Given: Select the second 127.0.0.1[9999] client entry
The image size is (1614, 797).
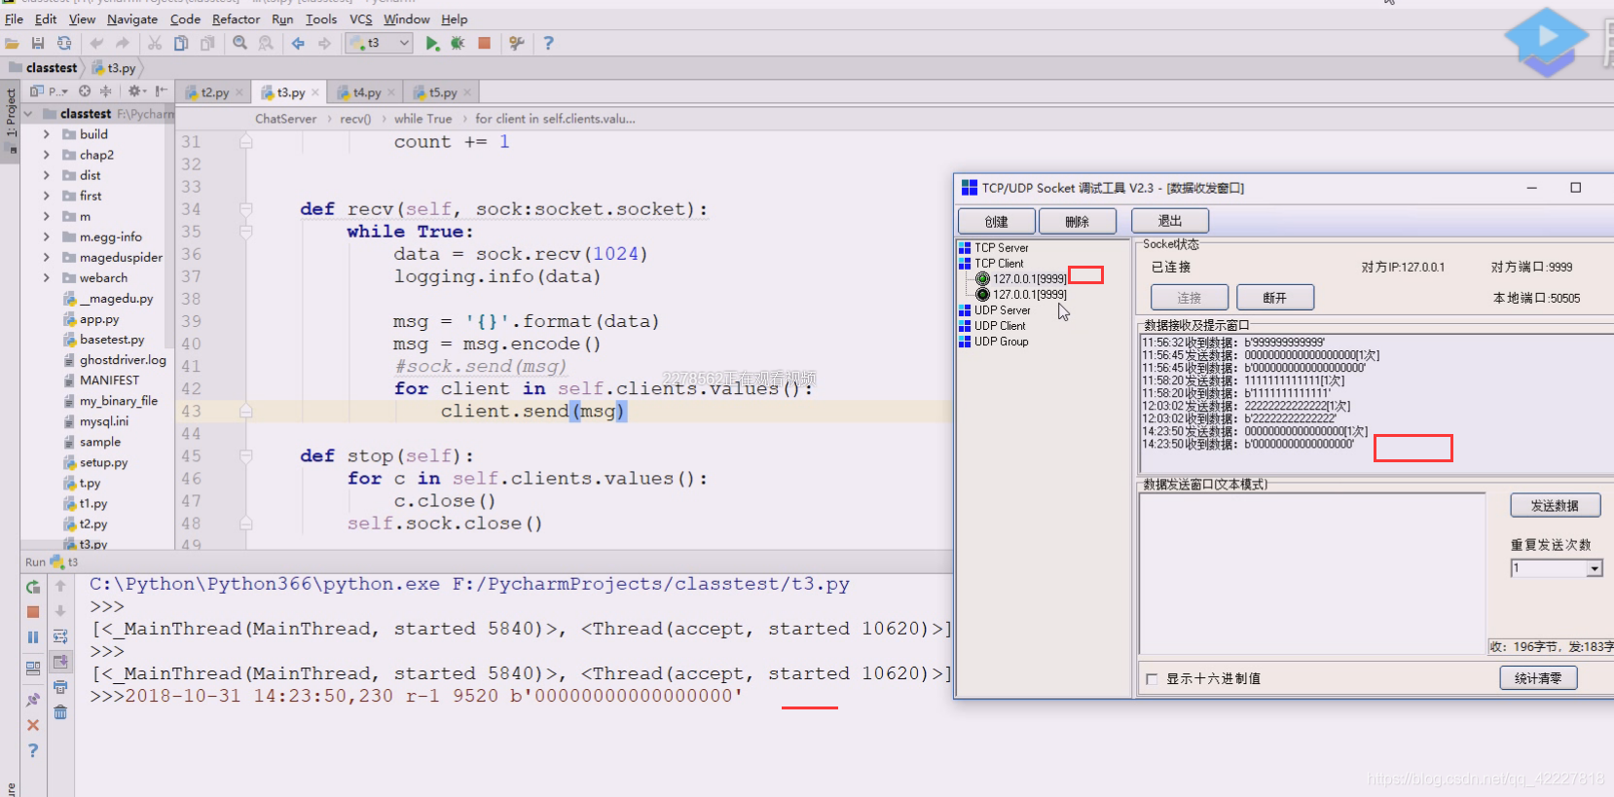Looking at the screenshot, I should click(1029, 295).
